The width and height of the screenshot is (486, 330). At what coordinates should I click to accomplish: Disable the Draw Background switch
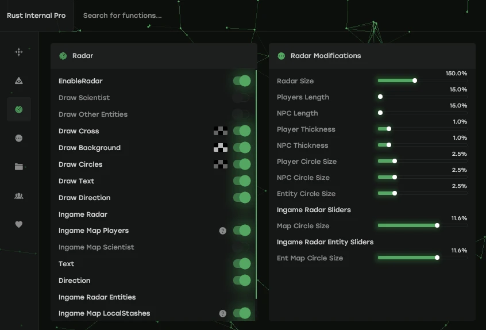point(242,148)
